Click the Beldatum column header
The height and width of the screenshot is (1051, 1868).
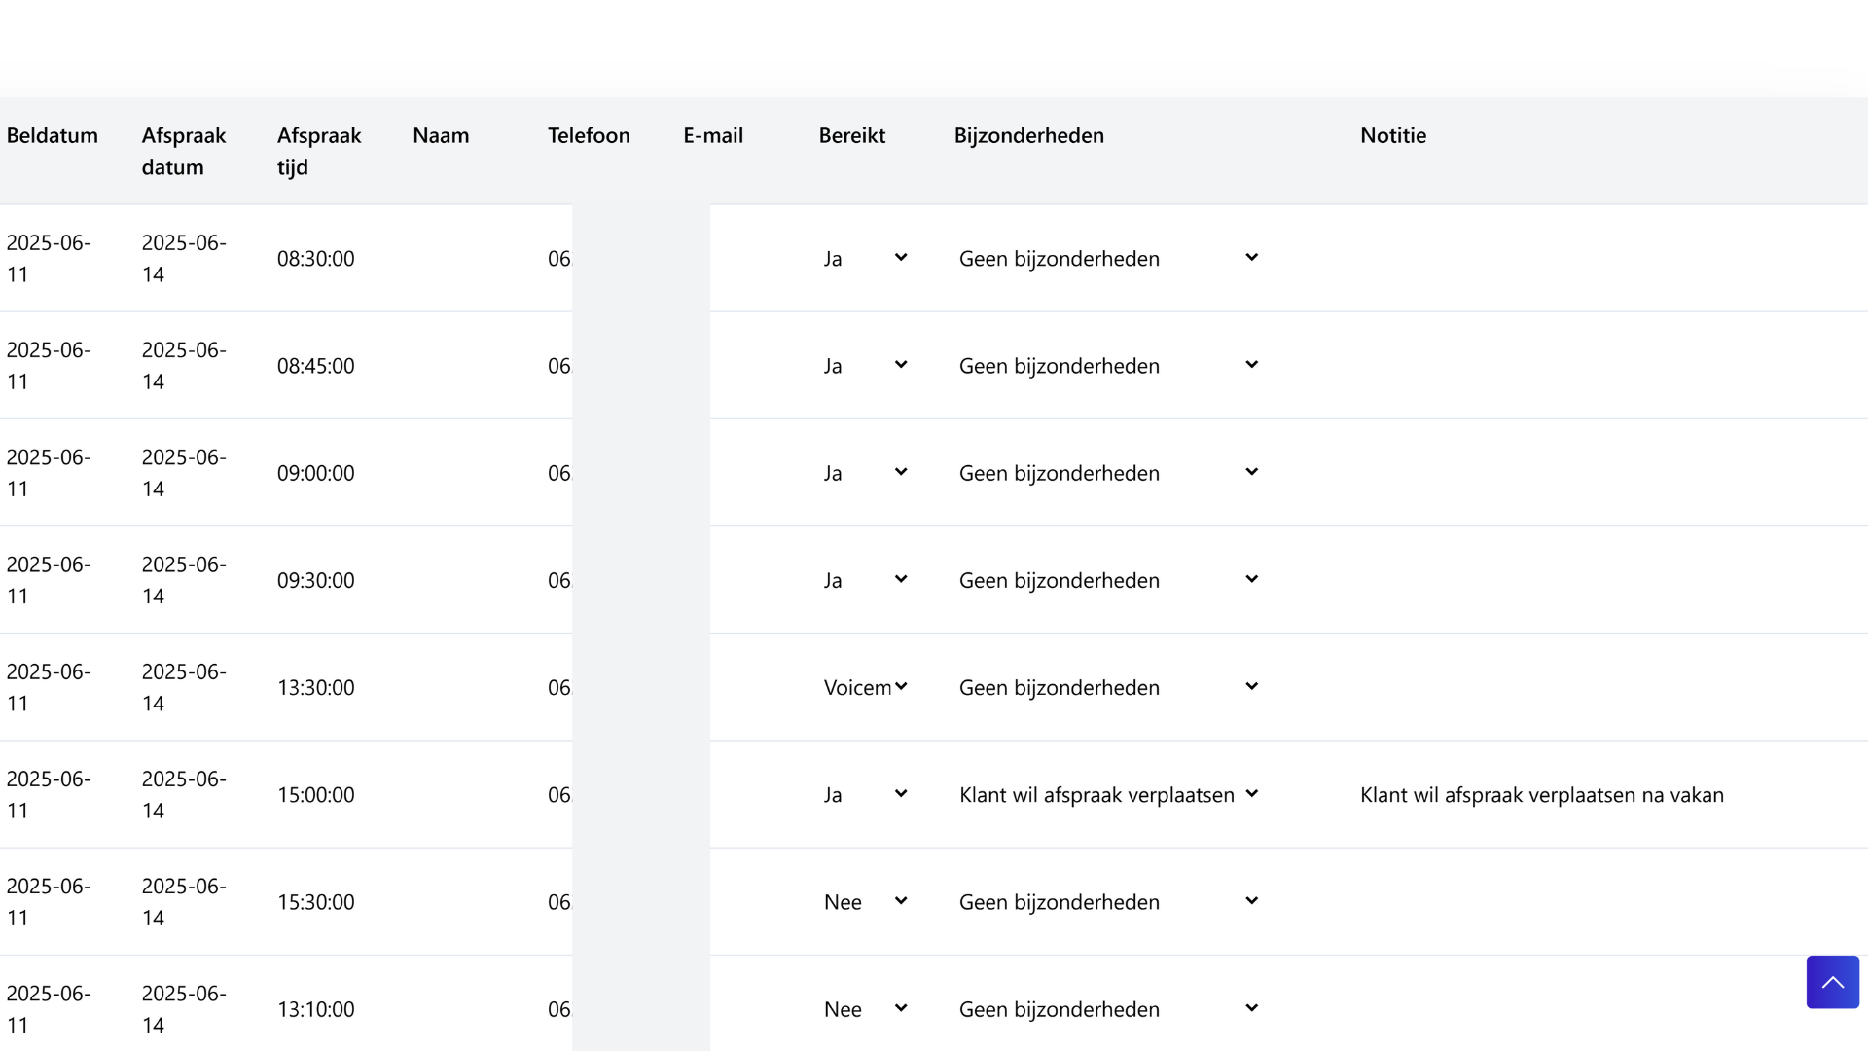(x=53, y=136)
